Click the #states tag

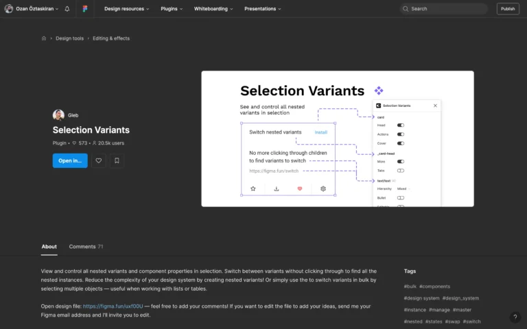(x=434, y=321)
